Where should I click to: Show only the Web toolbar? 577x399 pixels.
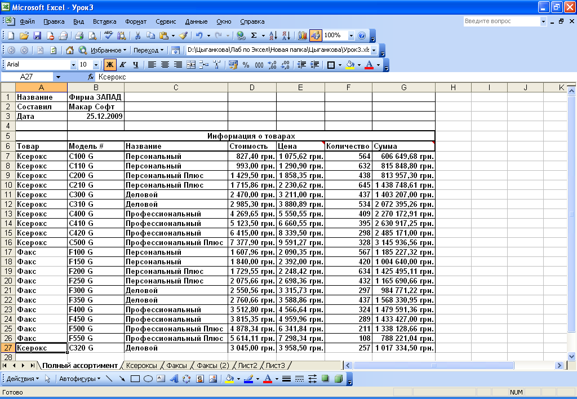(x=176, y=50)
